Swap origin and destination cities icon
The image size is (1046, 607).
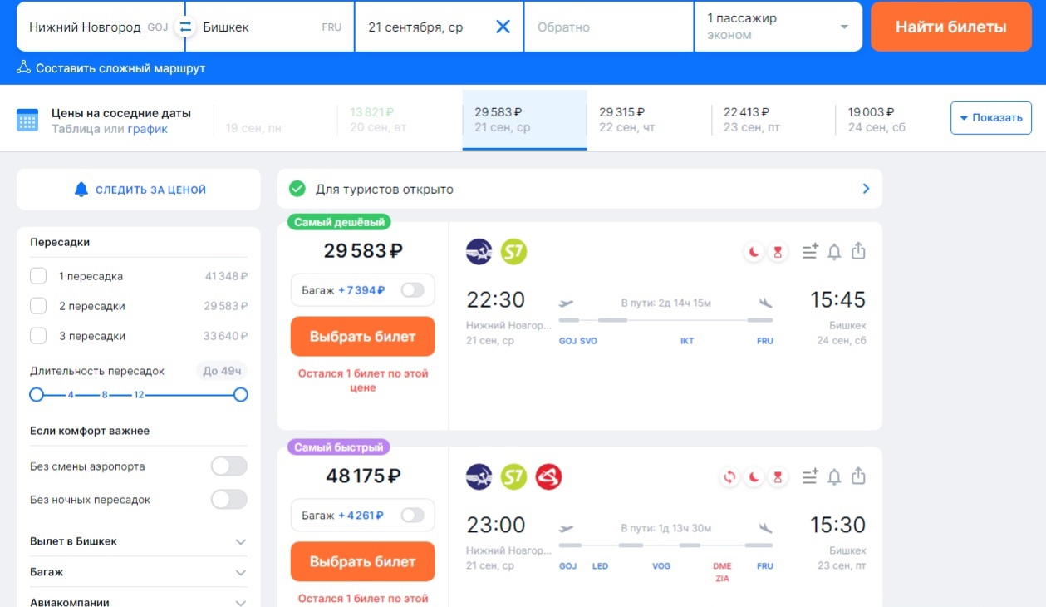(x=185, y=27)
